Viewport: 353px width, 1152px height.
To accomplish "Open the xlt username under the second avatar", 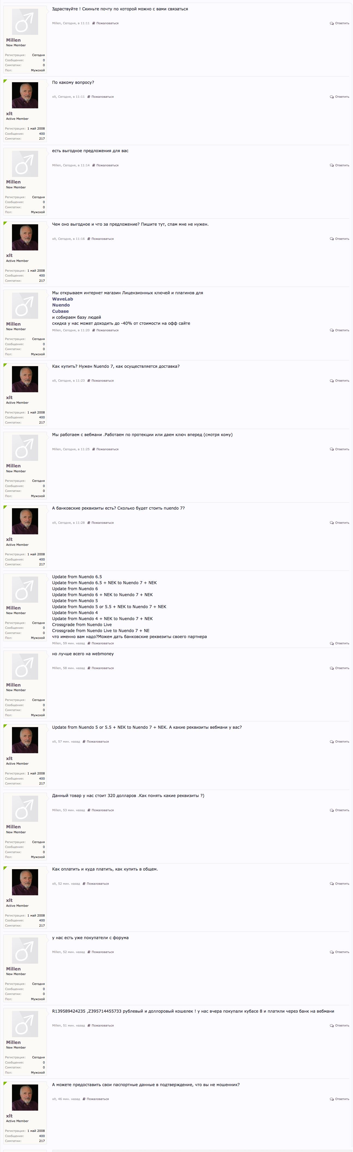I will [9, 114].
